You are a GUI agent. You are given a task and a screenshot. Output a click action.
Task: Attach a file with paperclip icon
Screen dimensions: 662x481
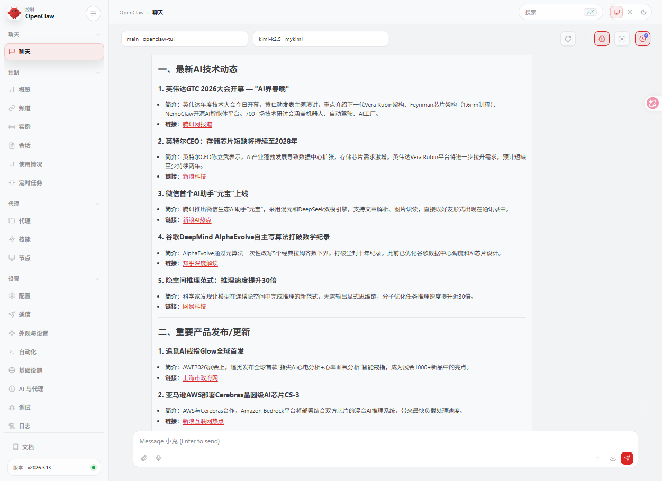click(144, 458)
